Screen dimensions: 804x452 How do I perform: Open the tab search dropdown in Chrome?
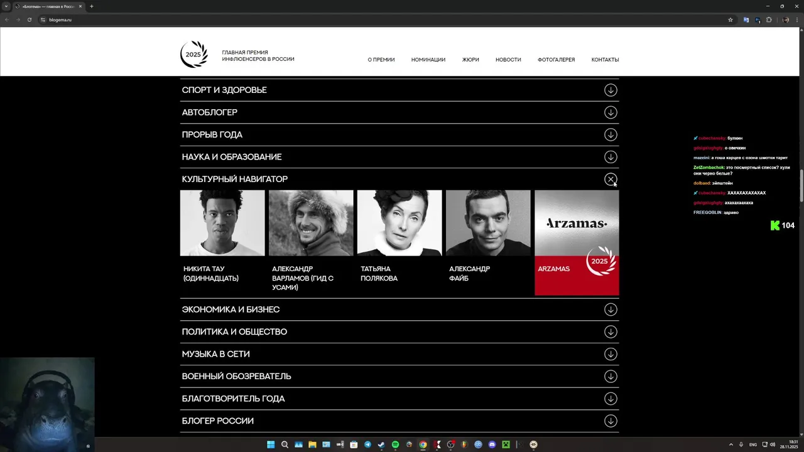point(6,6)
